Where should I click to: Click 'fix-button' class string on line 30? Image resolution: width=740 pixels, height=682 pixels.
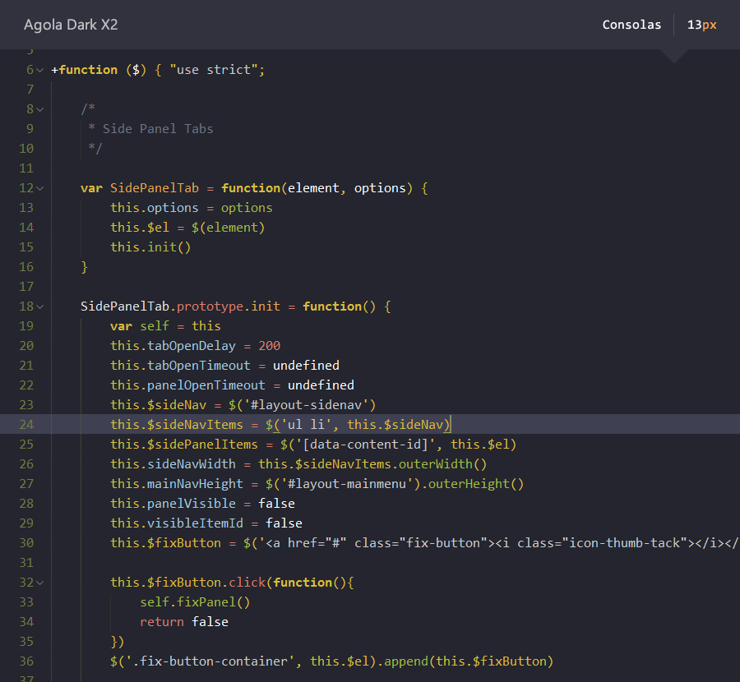coord(443,543)
